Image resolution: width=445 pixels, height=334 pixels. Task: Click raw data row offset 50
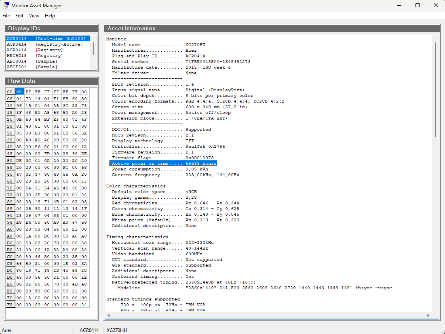(x=10, y=160)
